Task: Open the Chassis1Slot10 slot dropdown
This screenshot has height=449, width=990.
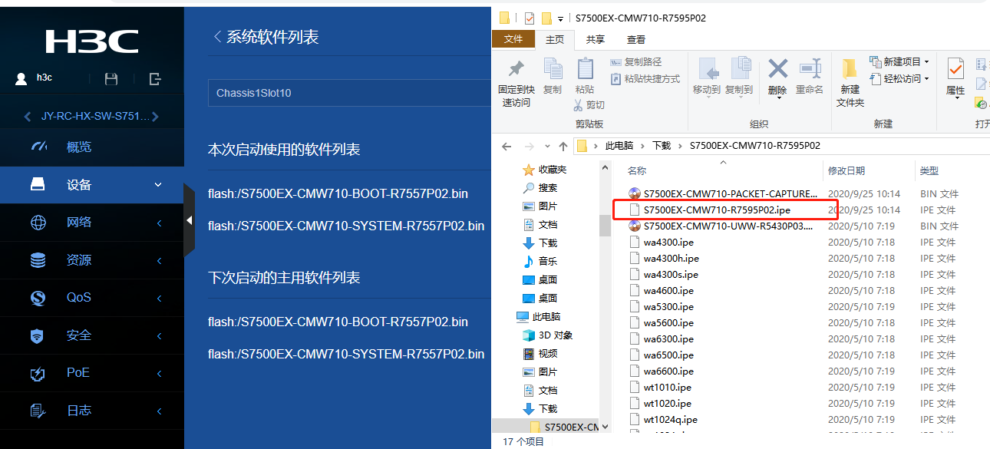Action: tap(349, 93)
